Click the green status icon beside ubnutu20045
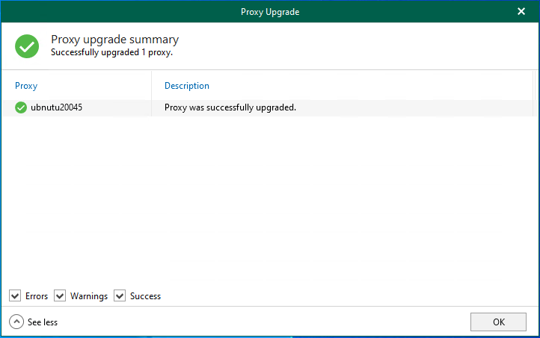 pos(21,107)
